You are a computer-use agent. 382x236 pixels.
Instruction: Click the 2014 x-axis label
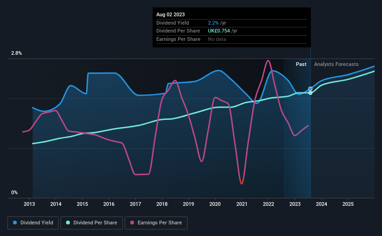click(56, 204)
